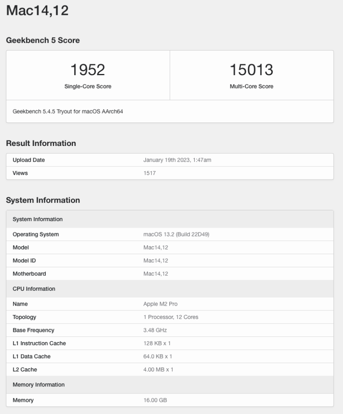Image resolution: width=343 pixels, height=414 pixels.
Task: Click the Model ID entry
Action: (x=156, y=260)
